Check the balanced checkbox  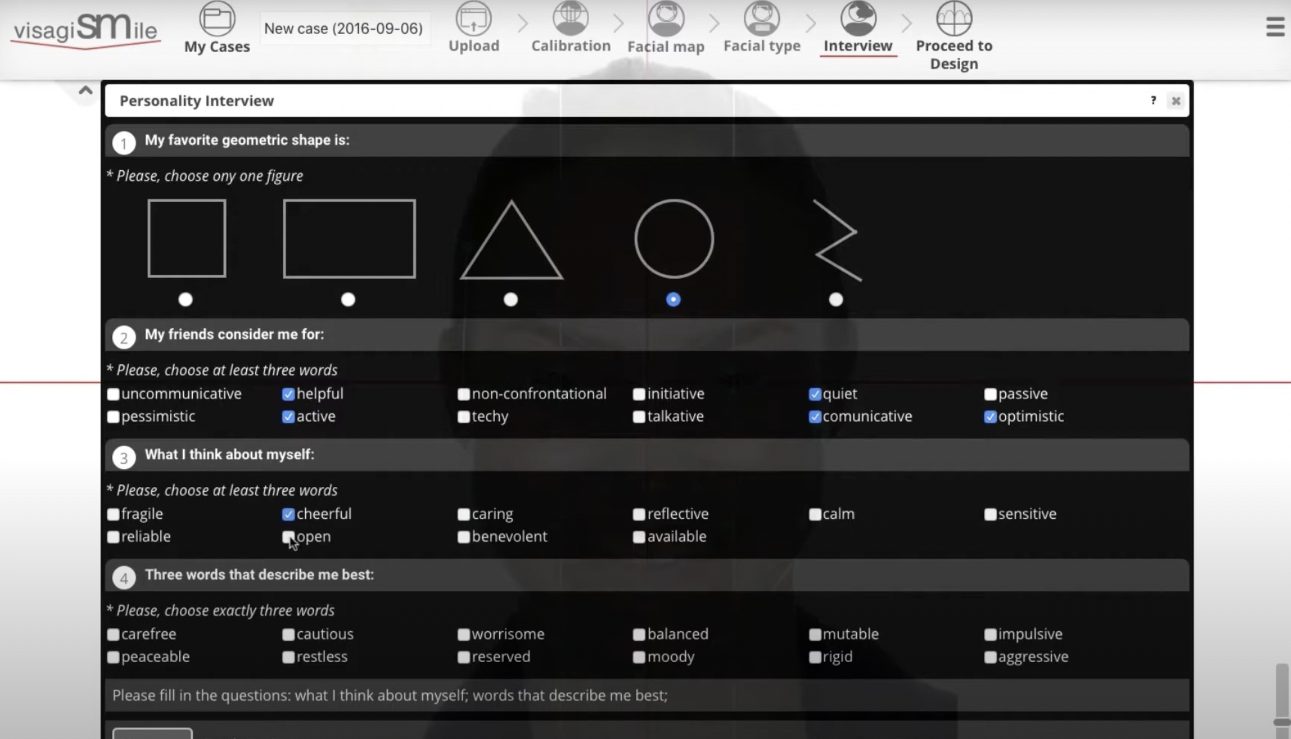point(639,635)
